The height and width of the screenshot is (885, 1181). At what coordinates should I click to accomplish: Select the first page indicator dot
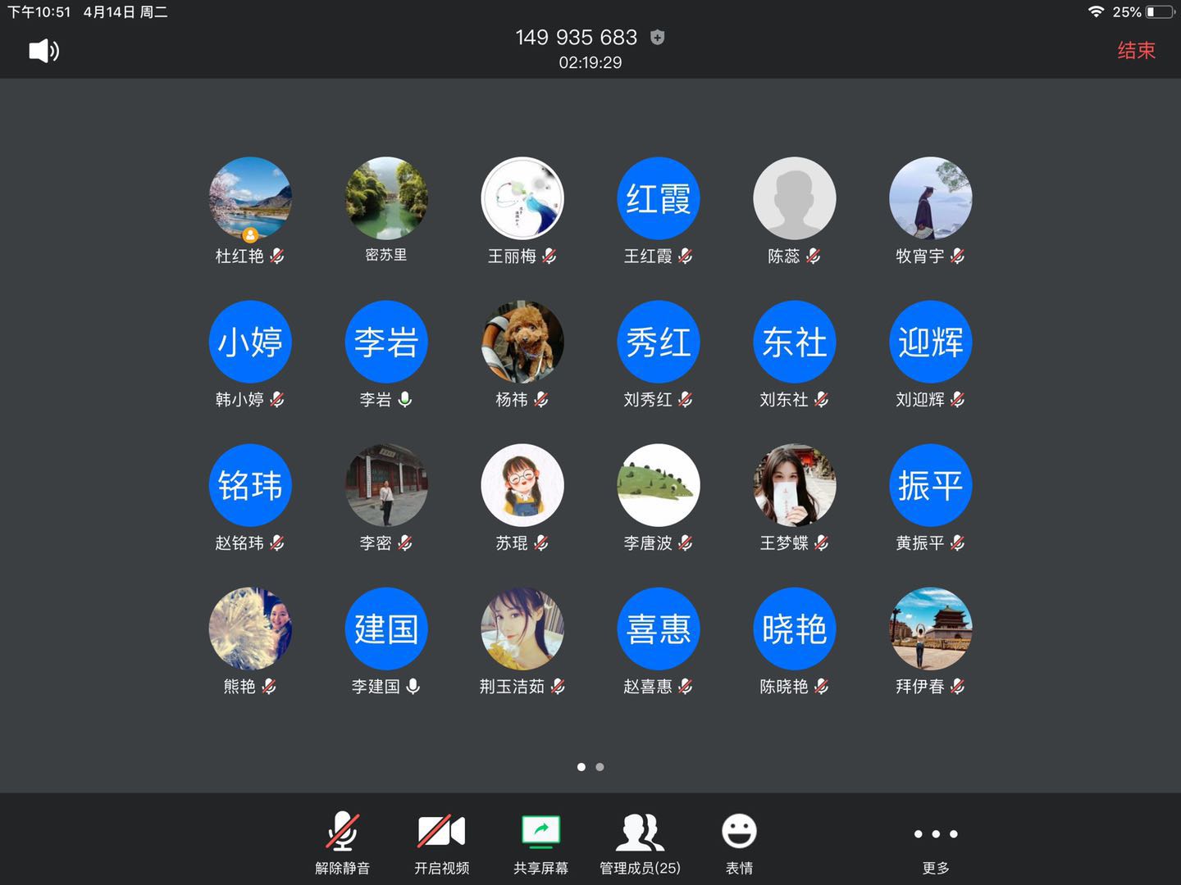[x=581, y=767]
